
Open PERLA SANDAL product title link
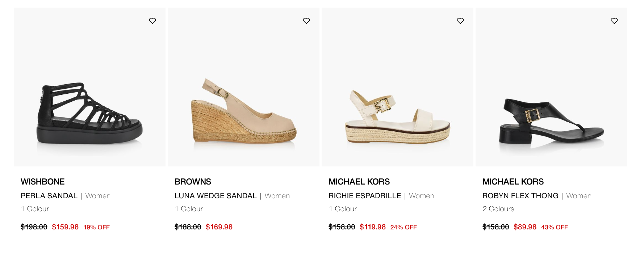point(49,196)
